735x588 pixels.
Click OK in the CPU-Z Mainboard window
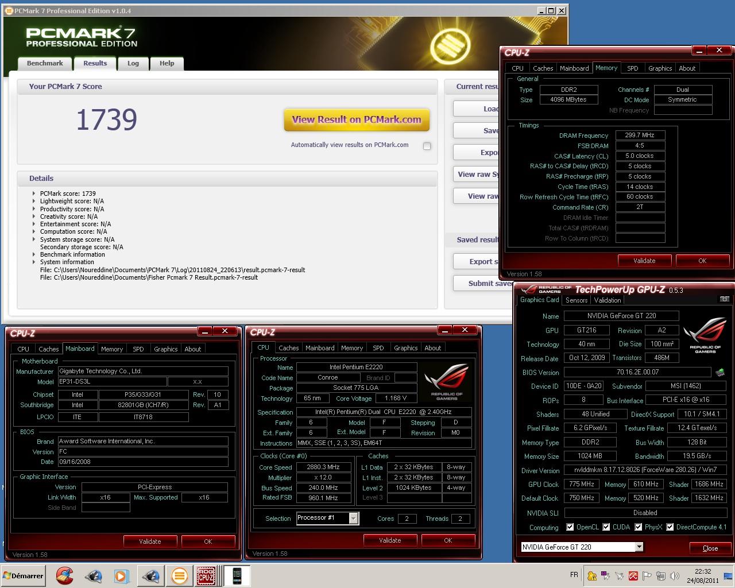208,541
